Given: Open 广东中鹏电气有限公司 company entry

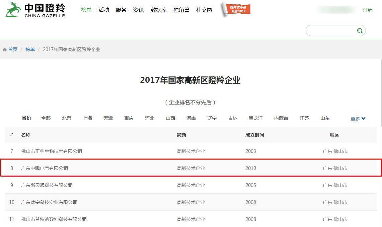Looking at the screenshot, I should pyautogui.click(x=45, y=168).
